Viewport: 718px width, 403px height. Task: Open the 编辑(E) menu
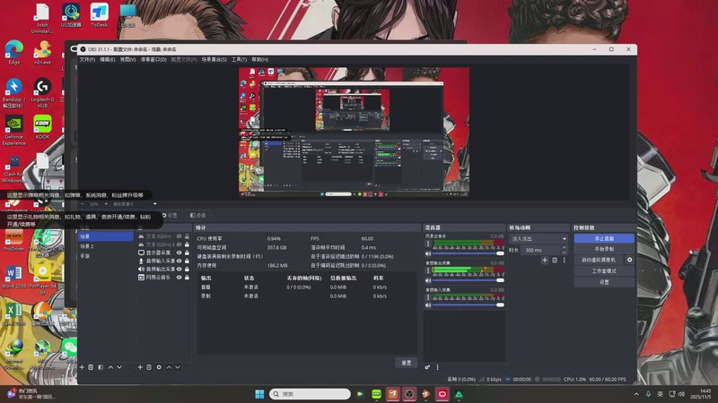coord(107,59)
